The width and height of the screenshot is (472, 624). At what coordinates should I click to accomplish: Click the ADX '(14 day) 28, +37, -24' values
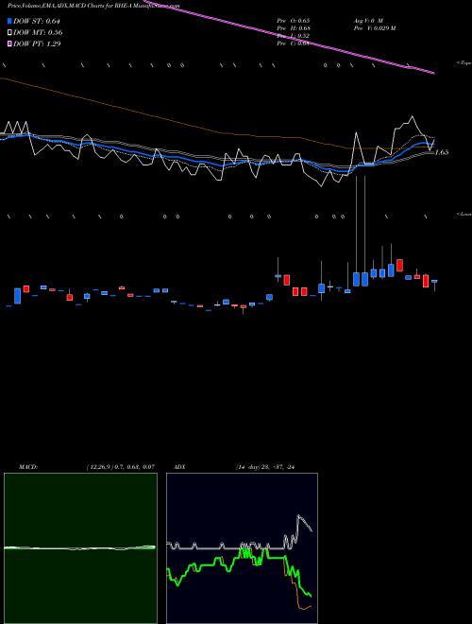click(265, 467)
